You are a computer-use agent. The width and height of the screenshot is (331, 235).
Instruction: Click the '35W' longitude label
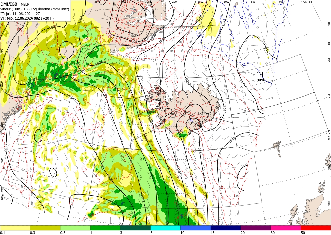(x=97, y=2)
